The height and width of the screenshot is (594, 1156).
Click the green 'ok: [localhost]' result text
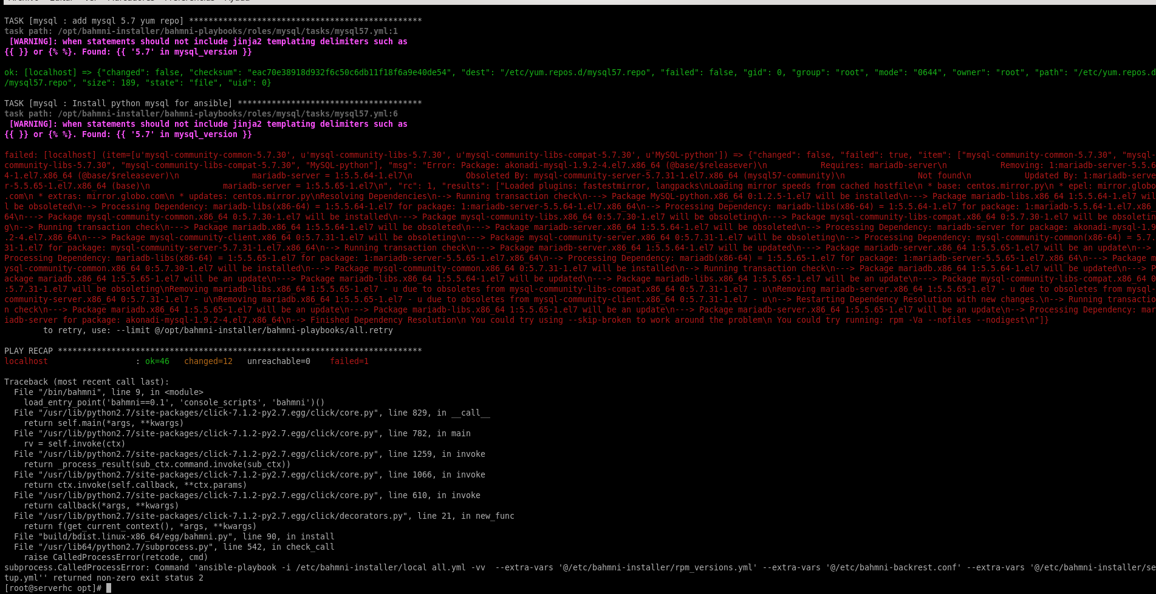point(40,72)
